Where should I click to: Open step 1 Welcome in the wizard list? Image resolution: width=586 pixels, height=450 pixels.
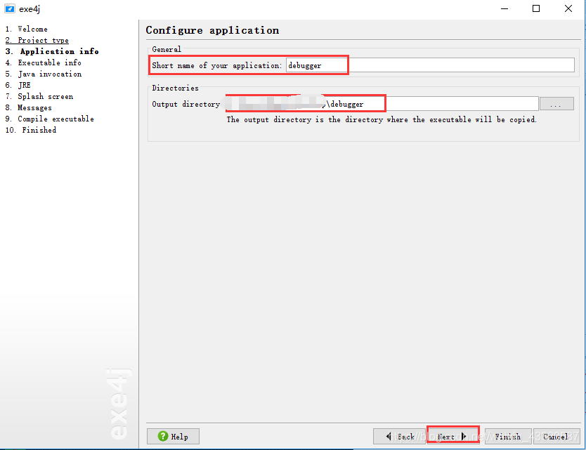tap(26, 29)
